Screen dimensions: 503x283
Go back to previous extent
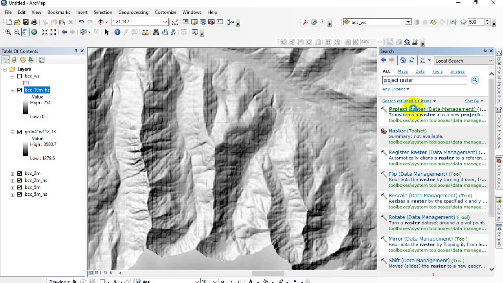click(64, 32)
